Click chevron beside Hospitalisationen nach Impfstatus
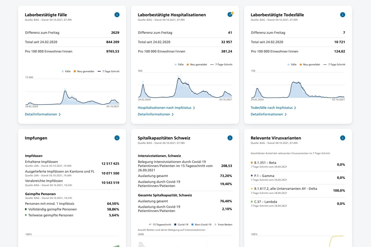The width and height of the screenshot is (371, 247). (194, 108)
